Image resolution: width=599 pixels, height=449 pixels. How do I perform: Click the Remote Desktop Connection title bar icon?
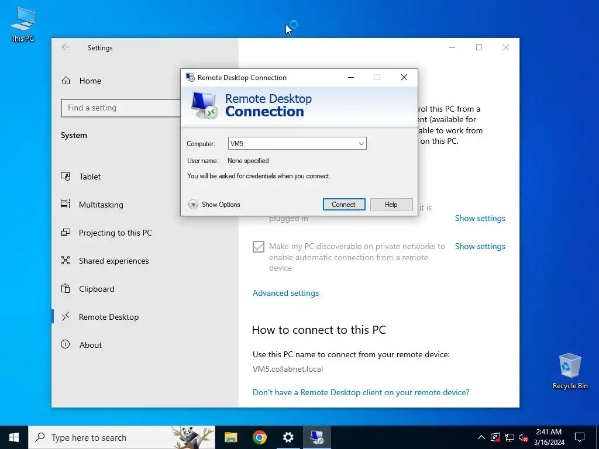point(190,78)
